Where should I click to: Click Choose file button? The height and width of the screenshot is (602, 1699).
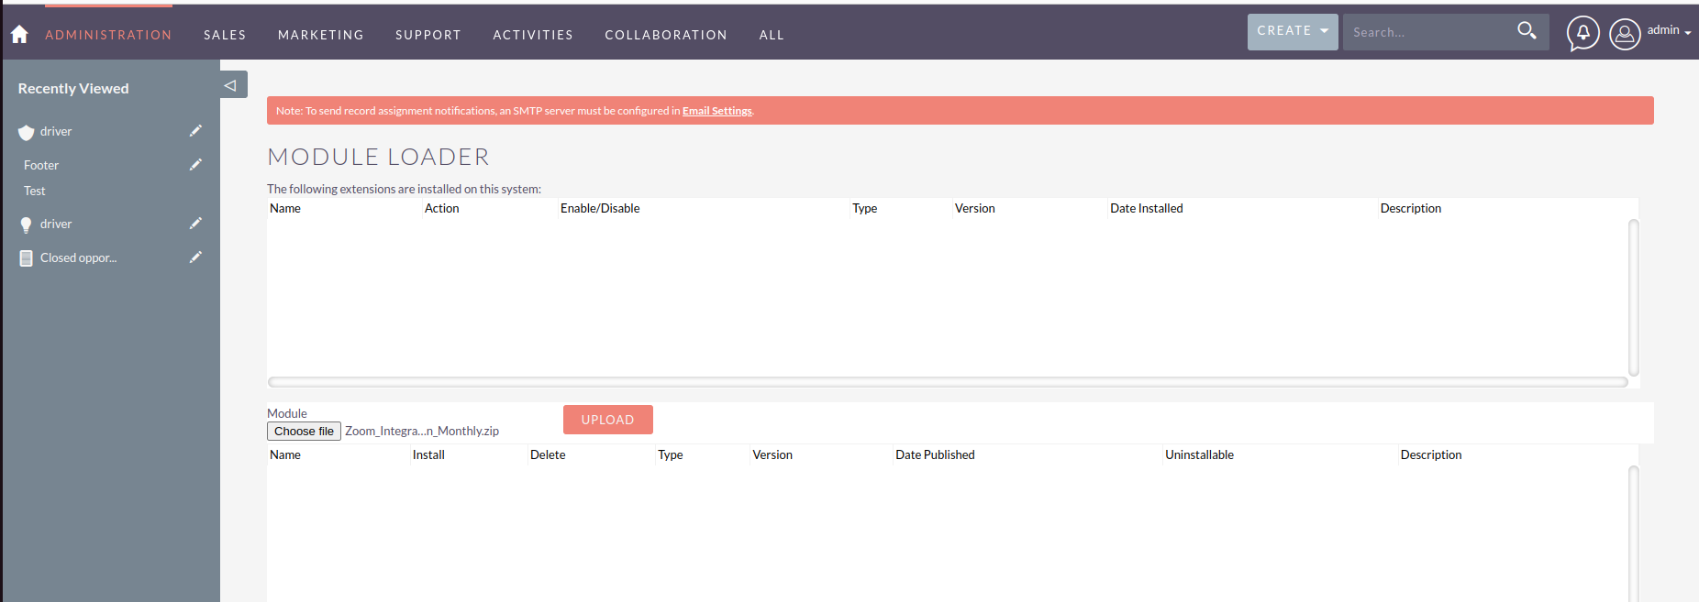[x=304, y=432]
